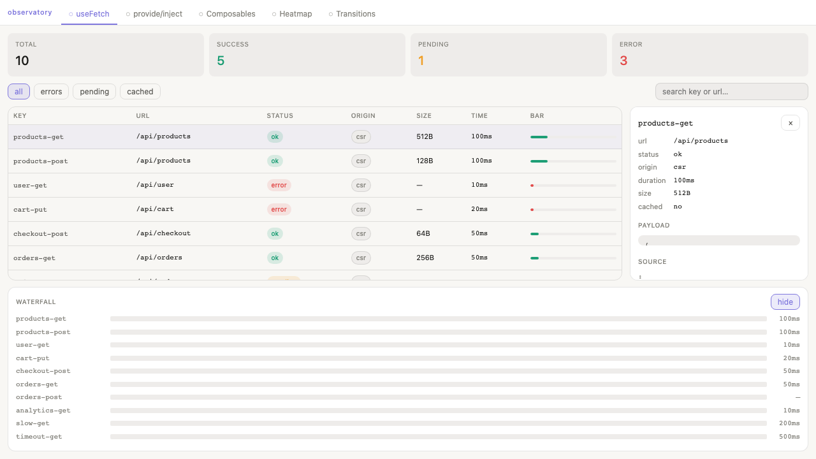816x459 pixels.
Task: Click the ok badge on checkout-post row
Action: coord(275,233)
